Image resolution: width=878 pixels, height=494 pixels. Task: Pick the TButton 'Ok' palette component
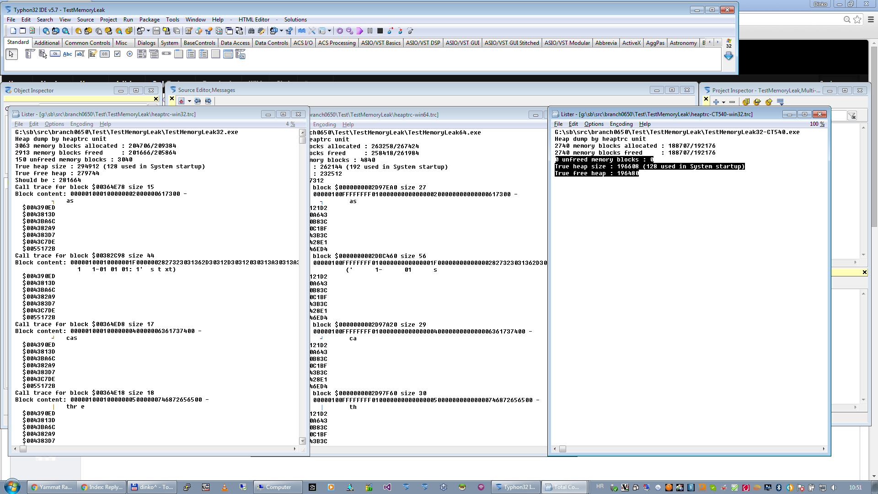(x=55, y=54)
